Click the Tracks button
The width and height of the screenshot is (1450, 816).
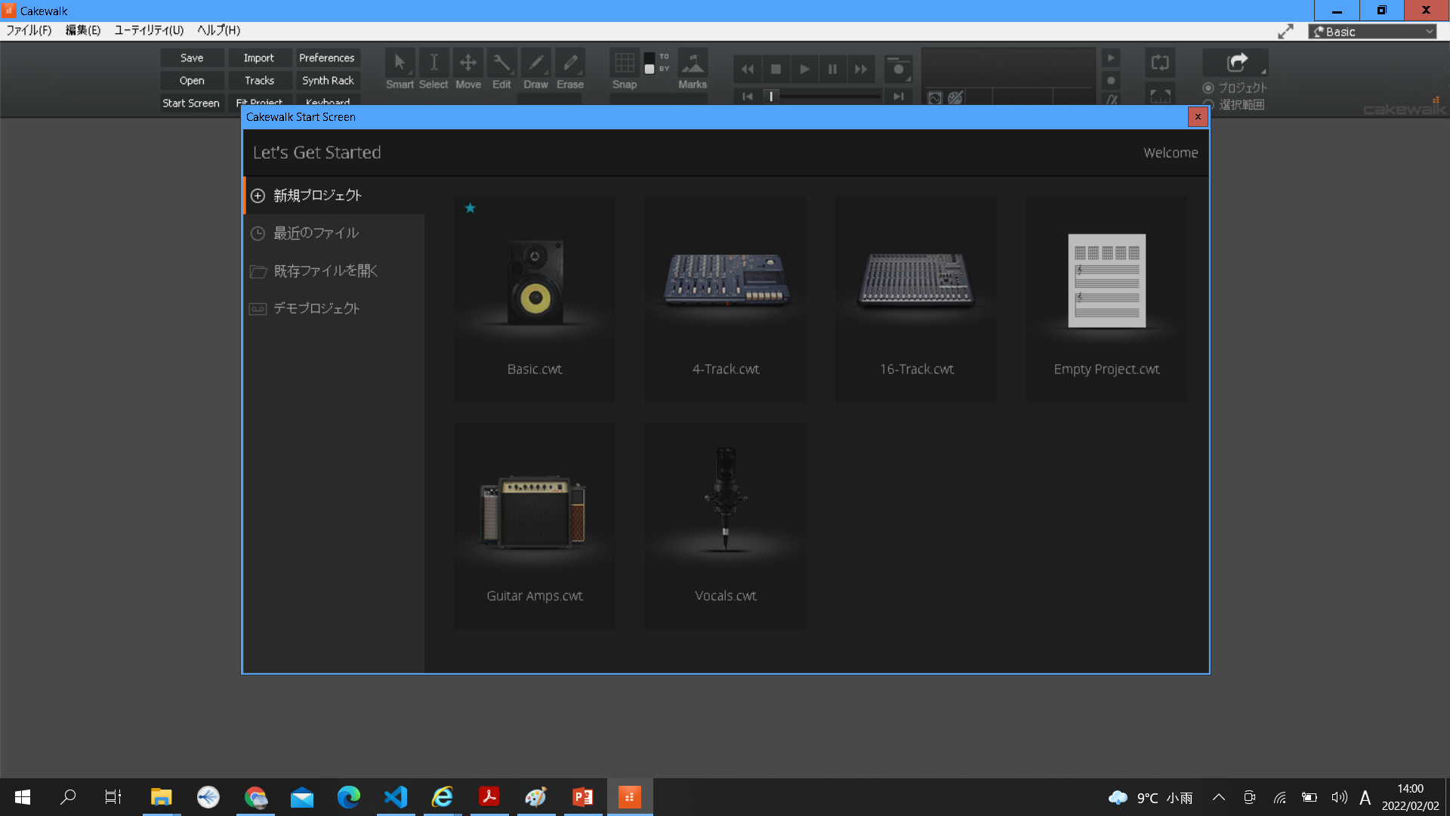pos(259,81)
